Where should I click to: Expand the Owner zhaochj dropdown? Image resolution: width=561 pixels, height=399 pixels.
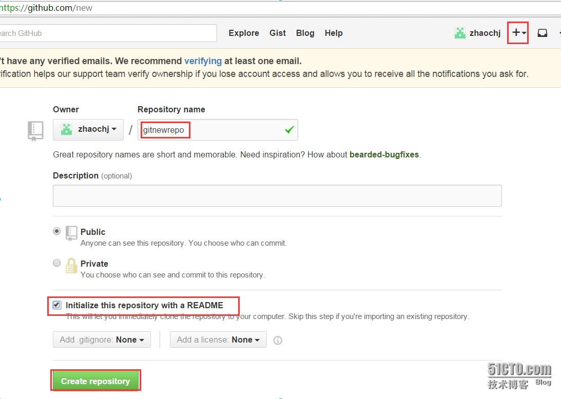tap(88, 129)
